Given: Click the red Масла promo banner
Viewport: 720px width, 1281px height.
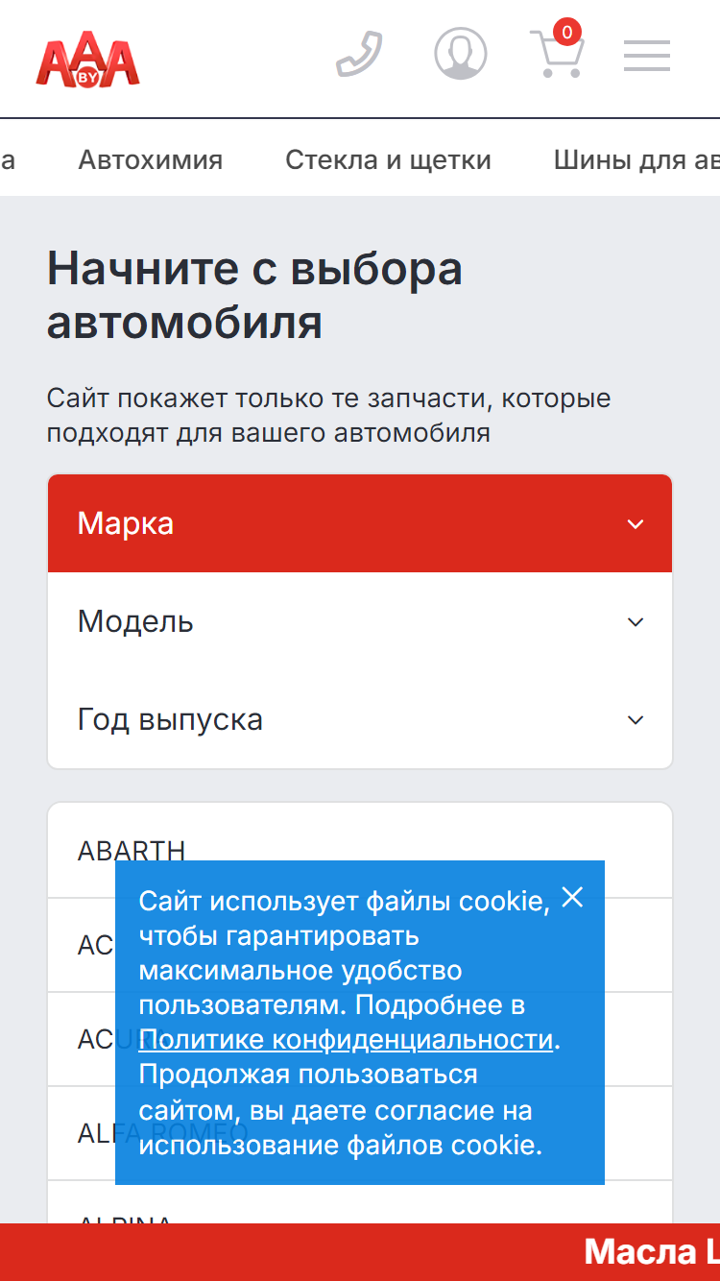Looking at the screenshot, I should [x=360, y=1252].
